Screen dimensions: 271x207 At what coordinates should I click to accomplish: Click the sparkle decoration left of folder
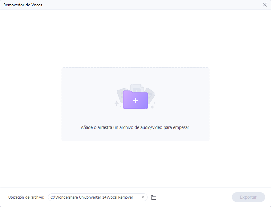pyautogui.click(x=117, y=103)
